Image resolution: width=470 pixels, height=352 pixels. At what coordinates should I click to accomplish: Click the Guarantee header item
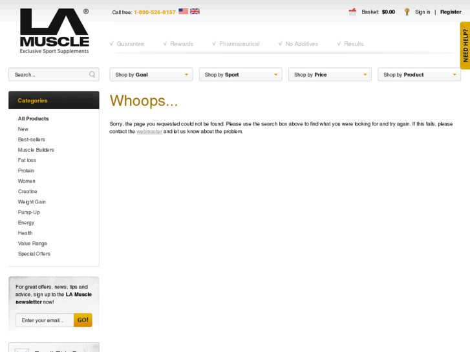point(127,44)
